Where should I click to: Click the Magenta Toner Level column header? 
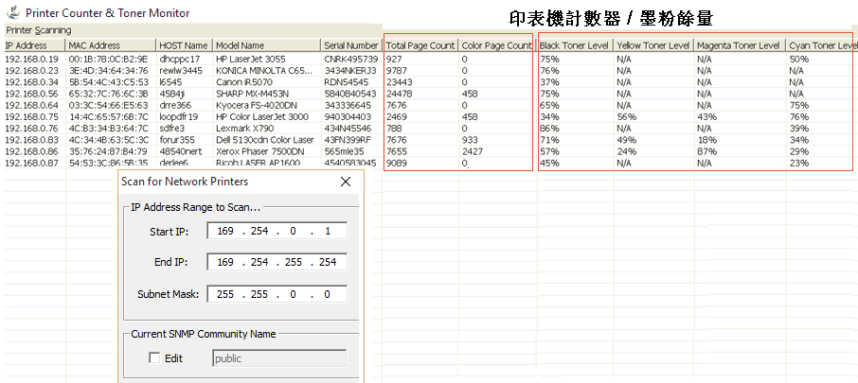pyautogui.click(x=740, y=46)
